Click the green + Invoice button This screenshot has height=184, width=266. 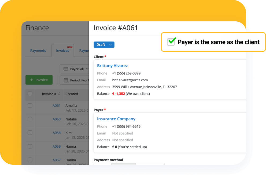click(x=39, y=80)
